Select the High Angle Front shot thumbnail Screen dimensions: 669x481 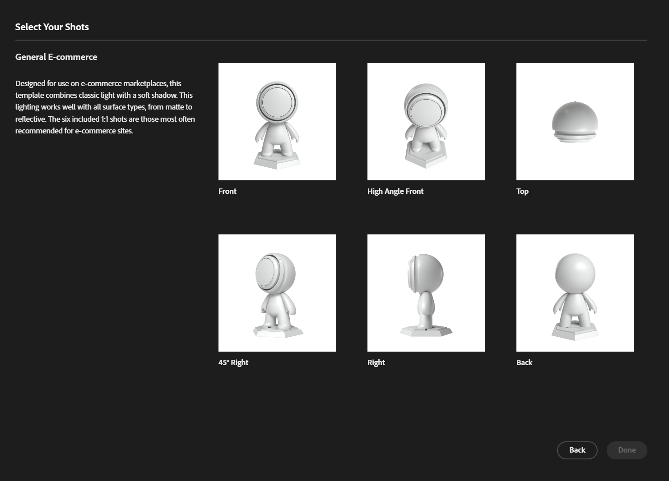pyautogui.click(x=426, y=122)
